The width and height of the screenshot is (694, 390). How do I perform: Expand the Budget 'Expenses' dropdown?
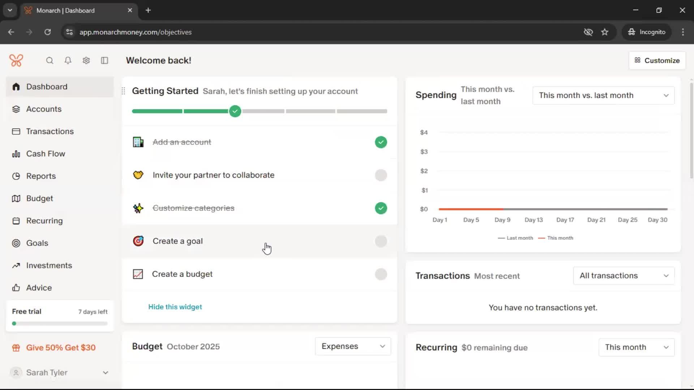[353, 346]
